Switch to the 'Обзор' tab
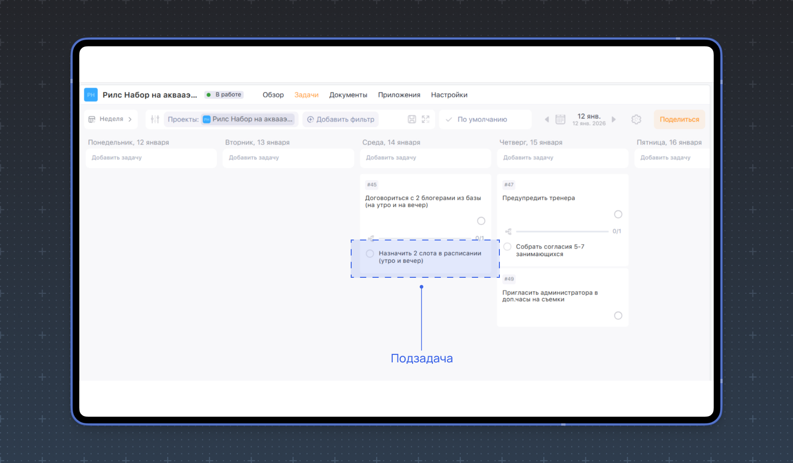793x463 pixels. tap(273, 95)
